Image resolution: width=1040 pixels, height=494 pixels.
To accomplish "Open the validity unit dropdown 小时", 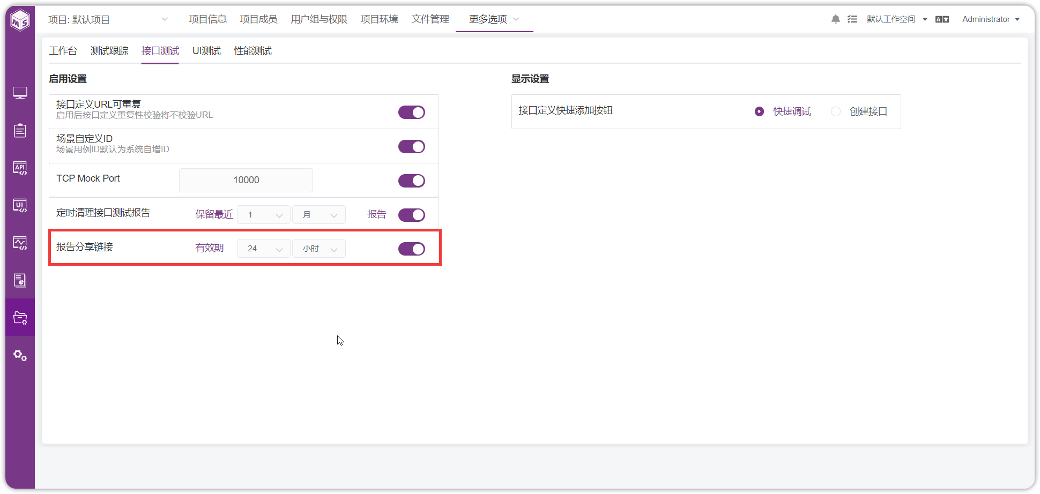I will pos(319,249).
